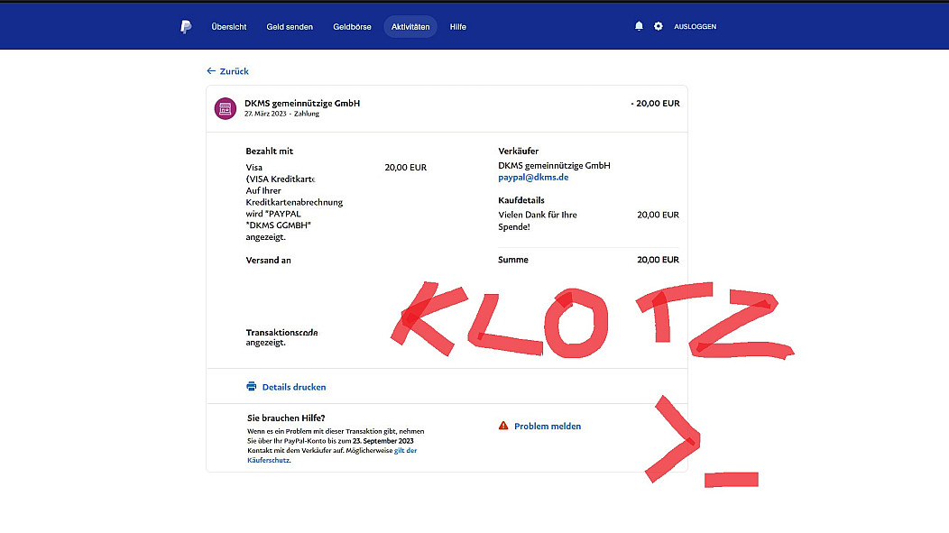Open the paypal@dkms.de email link
This screenshot has height=533, width=949.
[533, 178]
